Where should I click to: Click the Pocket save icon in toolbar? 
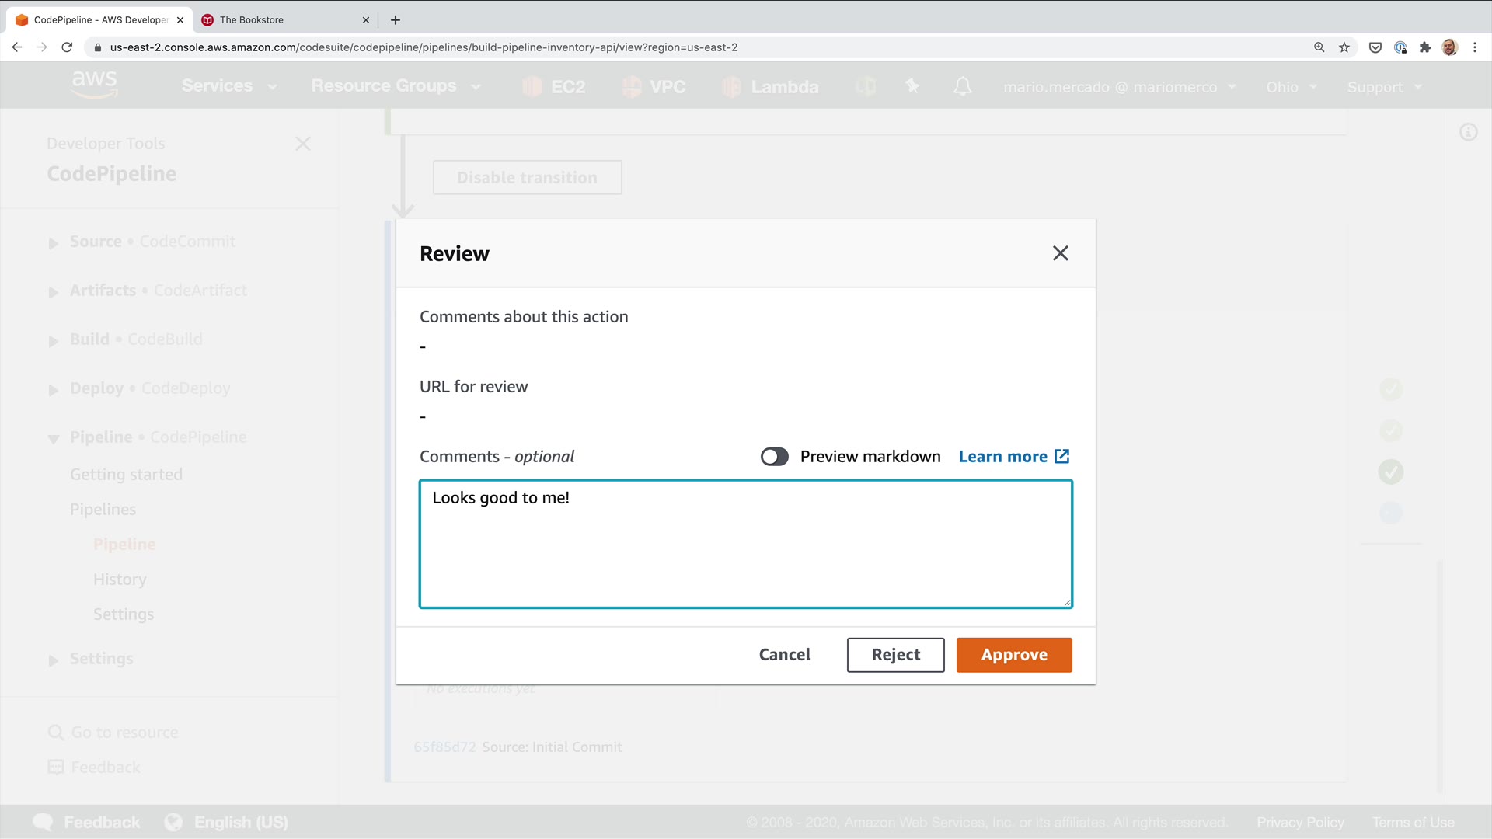click(1375, 47)
